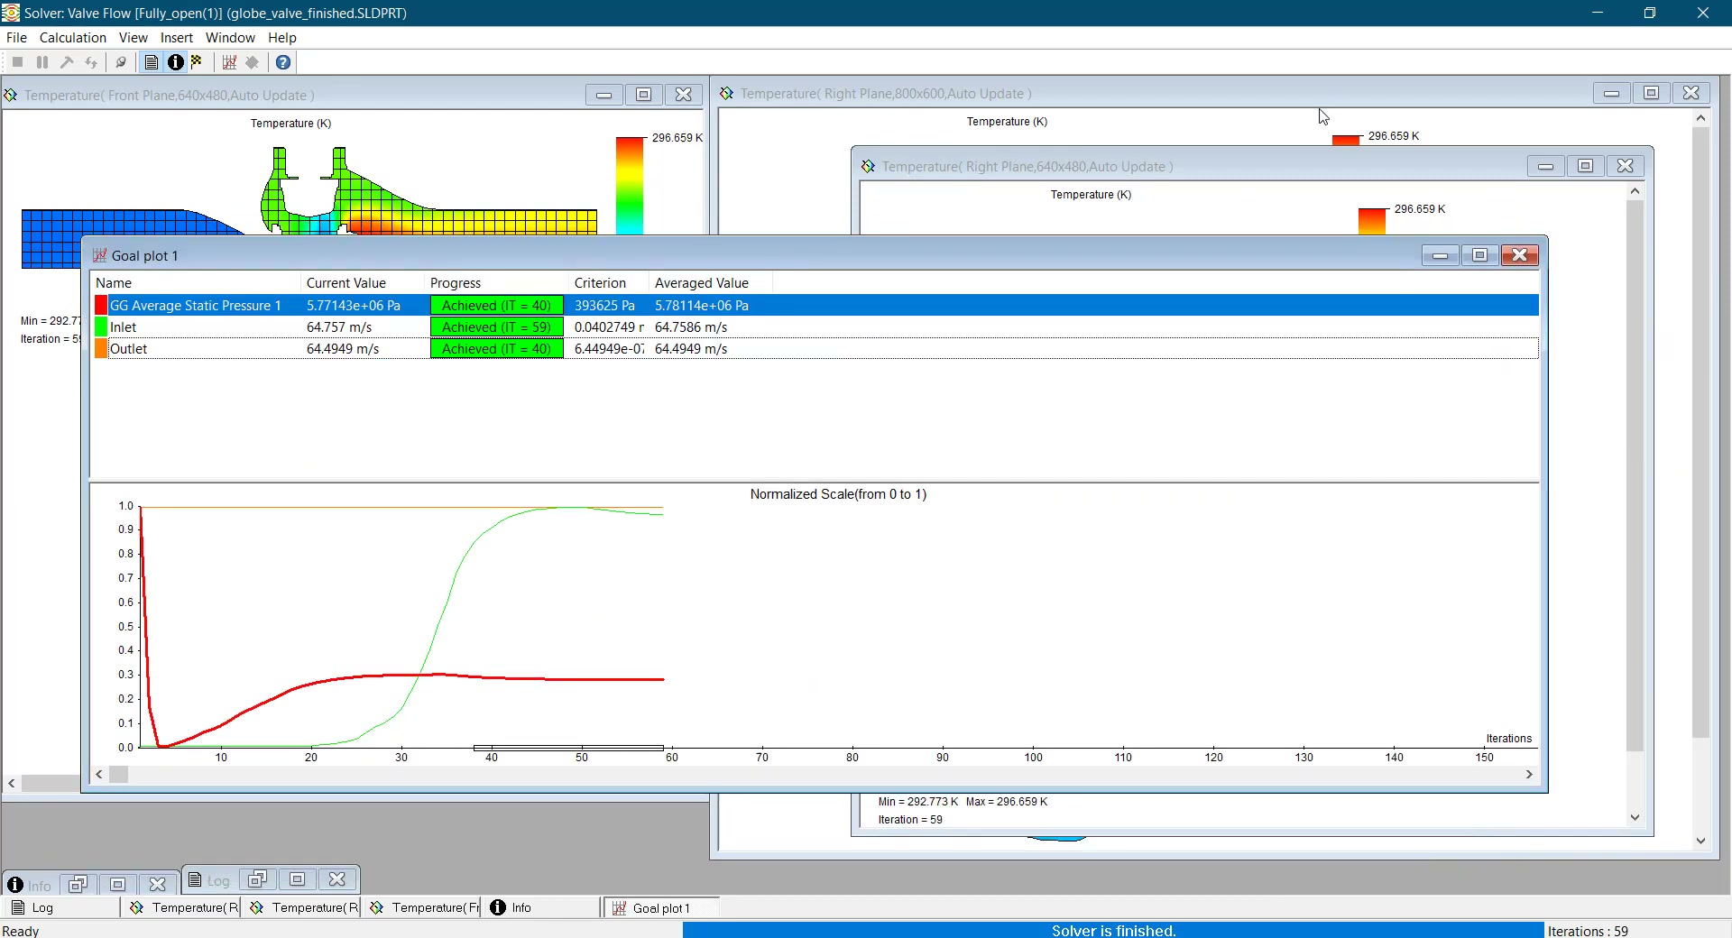Open the File menu
This screenshot has height=938, width=1732.
(16, 38)
